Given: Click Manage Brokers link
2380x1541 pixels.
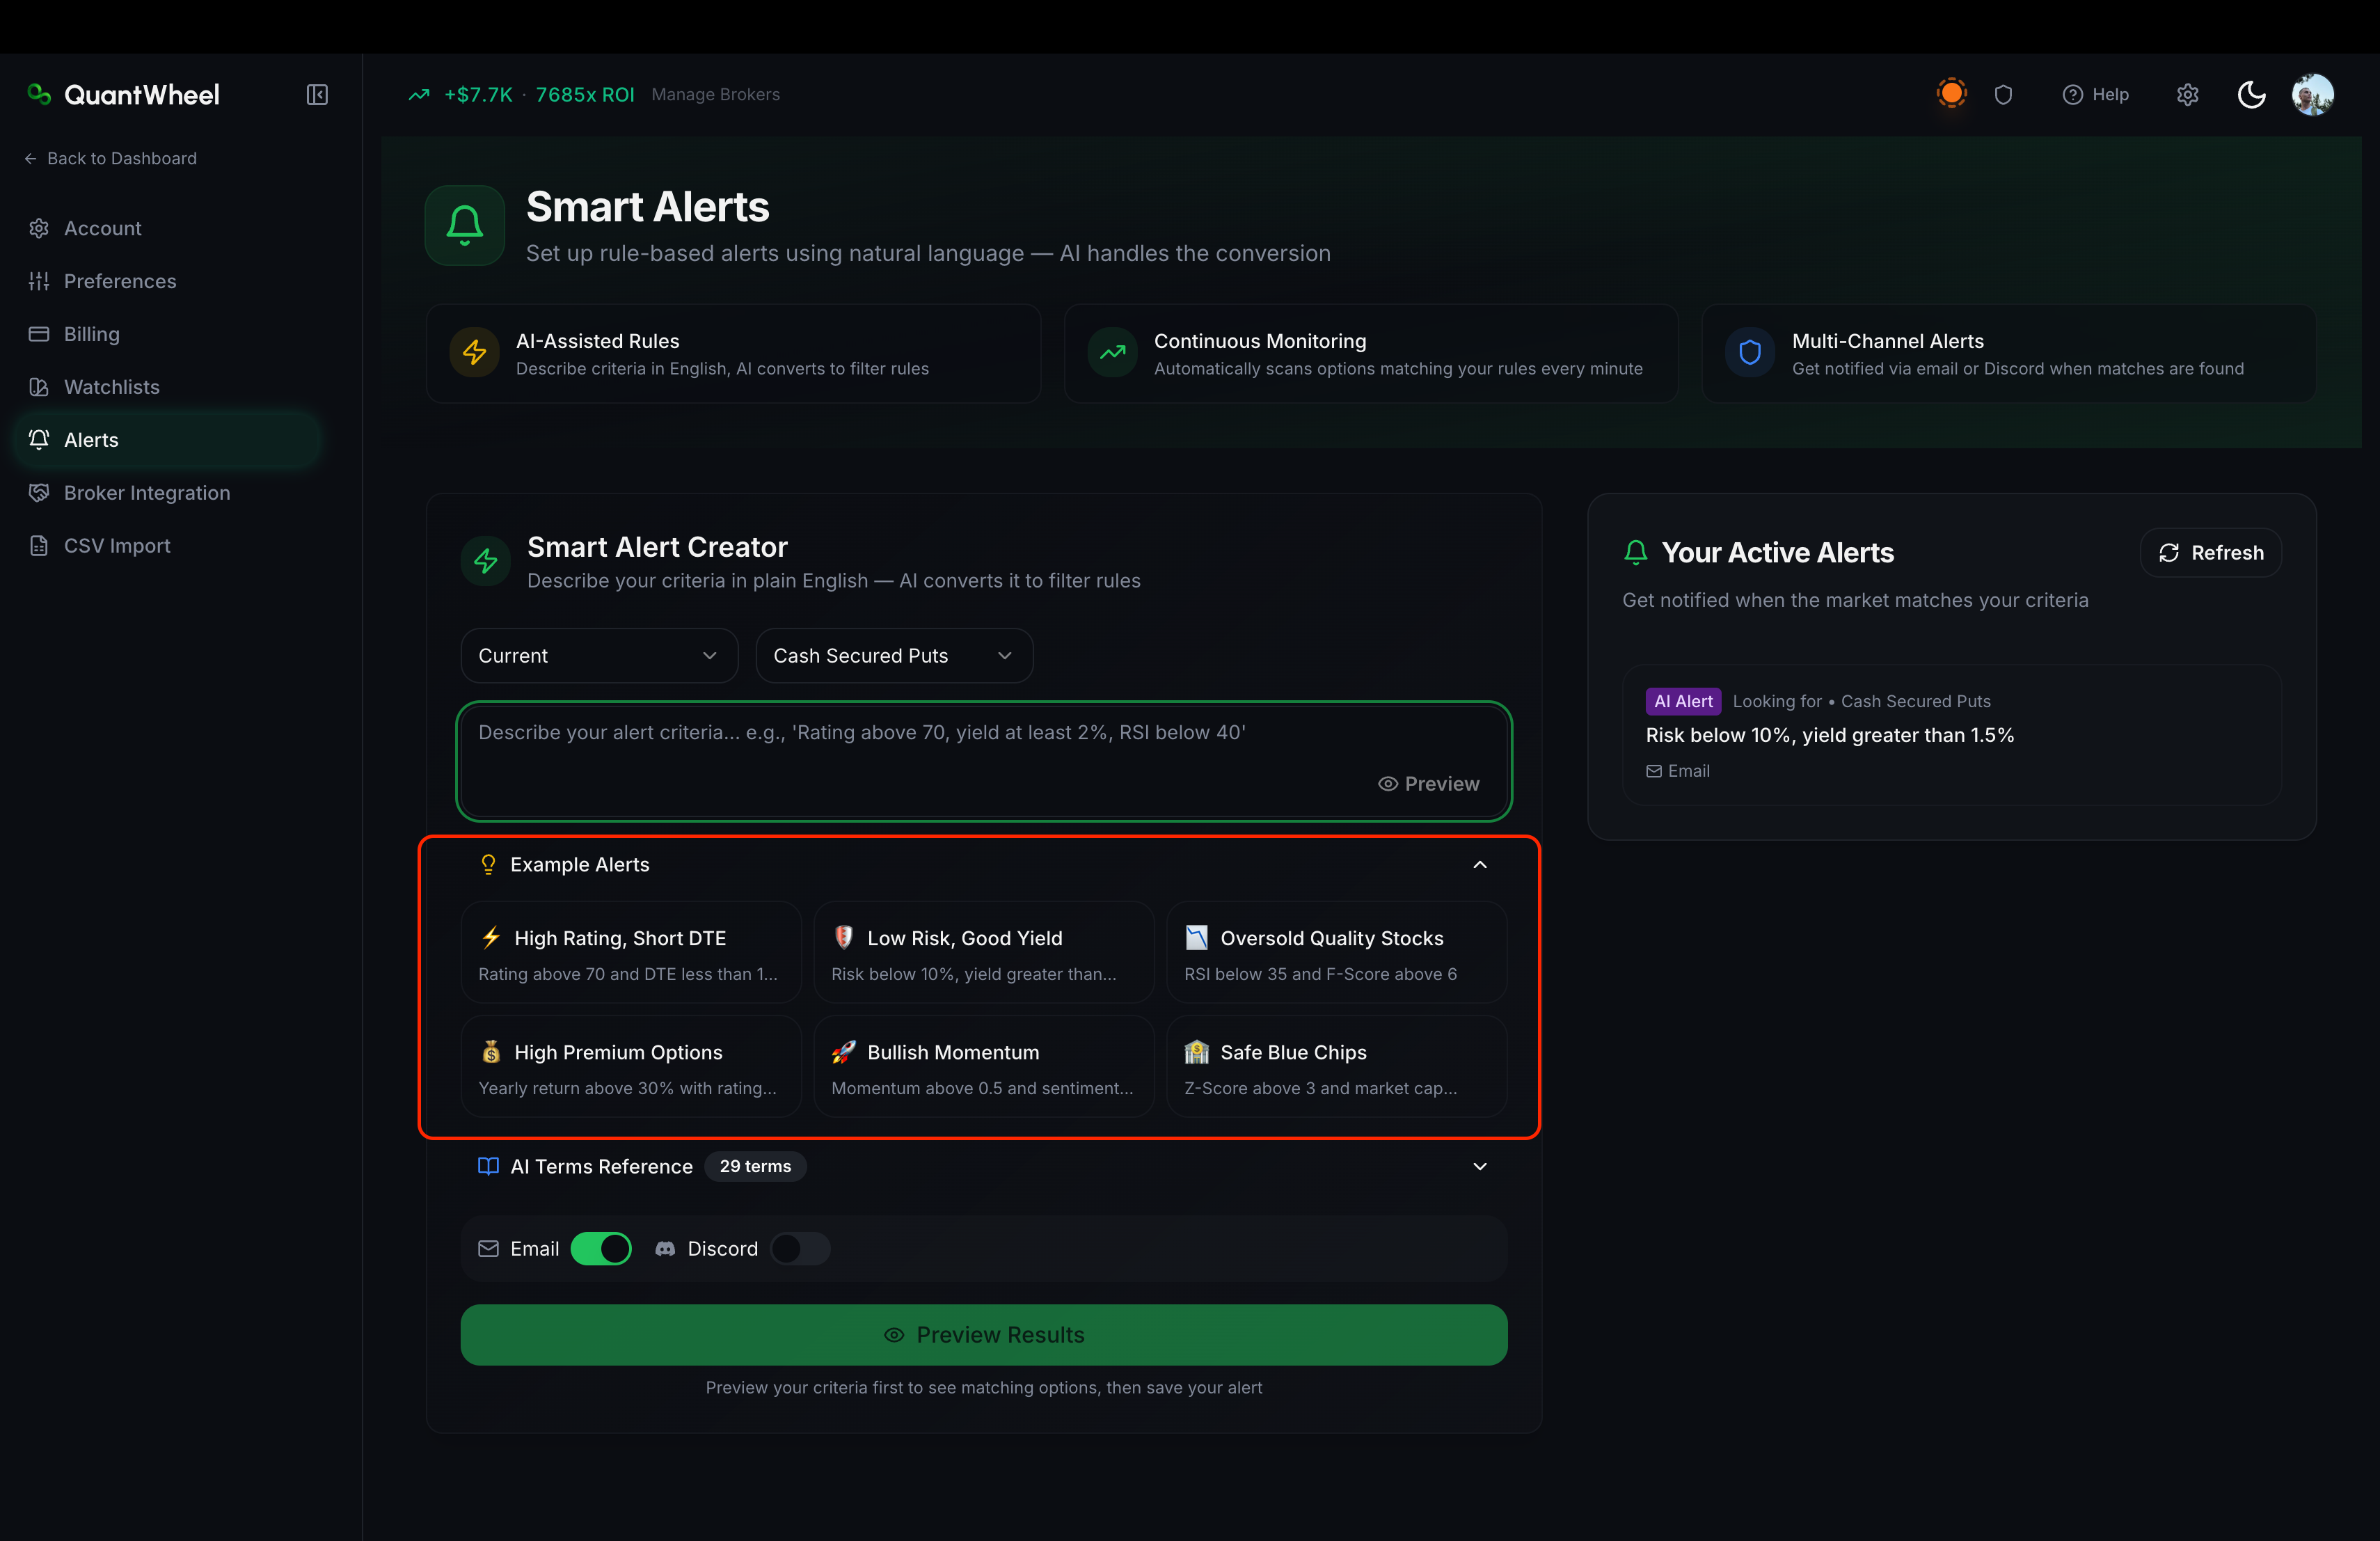Looking at the screenshot, I should [715, 95].
